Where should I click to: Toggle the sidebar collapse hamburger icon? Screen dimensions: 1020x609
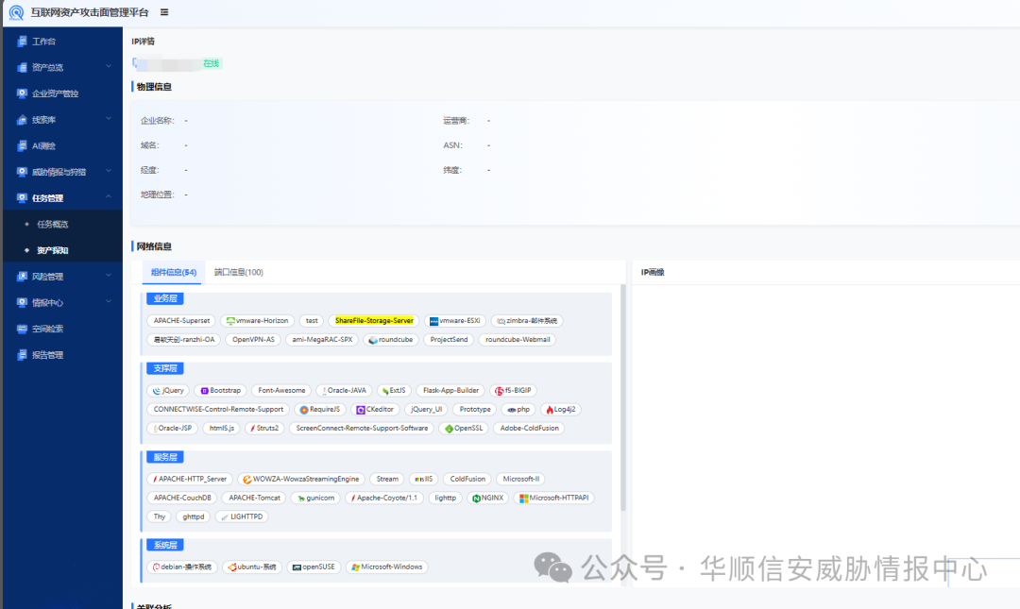(164, 11)
